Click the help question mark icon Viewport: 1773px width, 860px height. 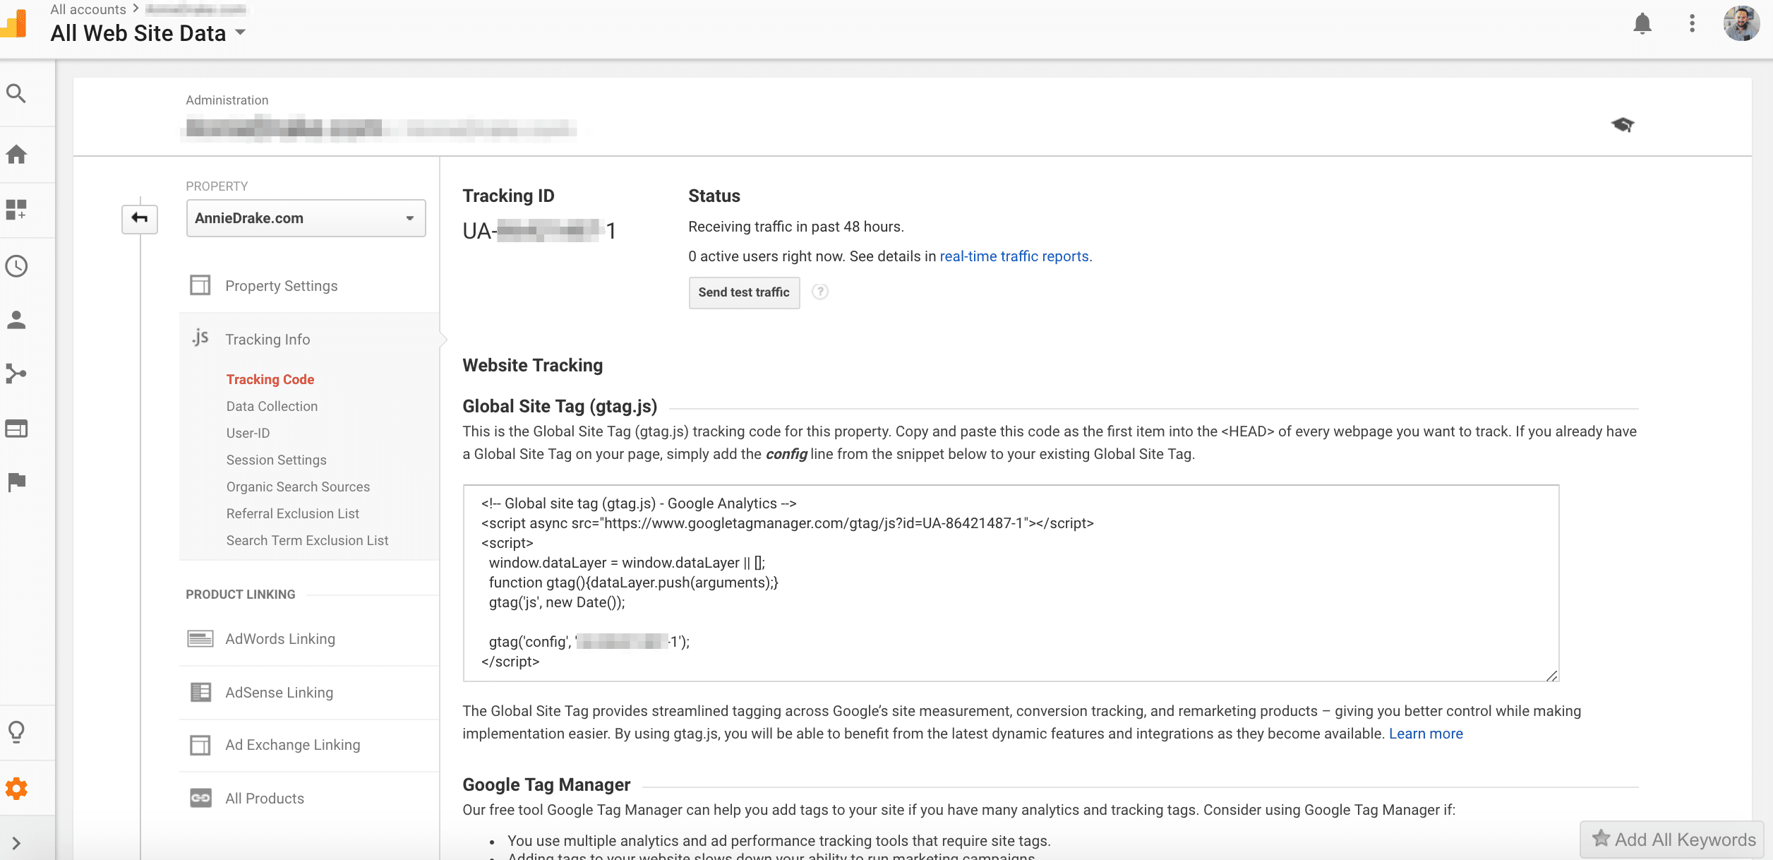pyautogui.click(x=819, y=292)
